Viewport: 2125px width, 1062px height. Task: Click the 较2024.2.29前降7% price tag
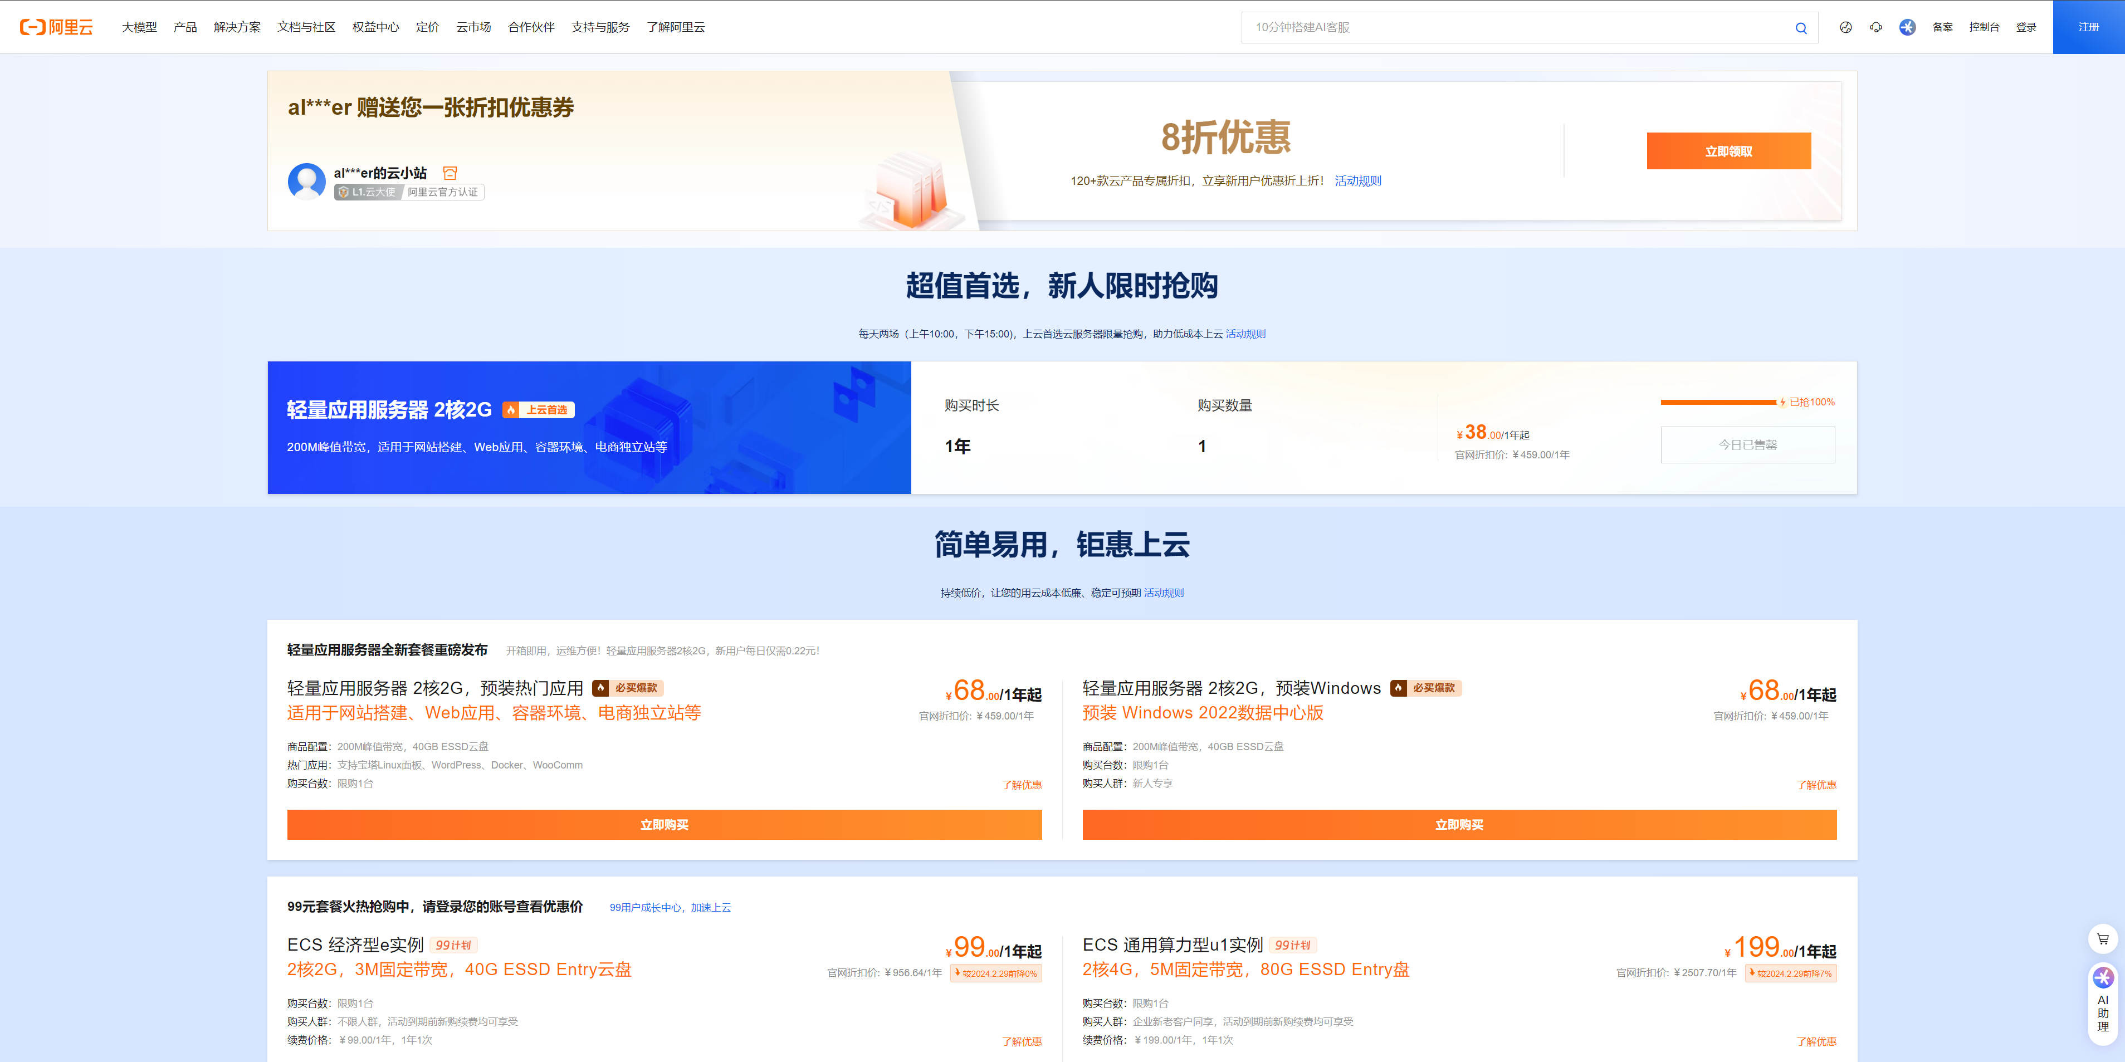pyautogui.click(x=1790, y=973)
